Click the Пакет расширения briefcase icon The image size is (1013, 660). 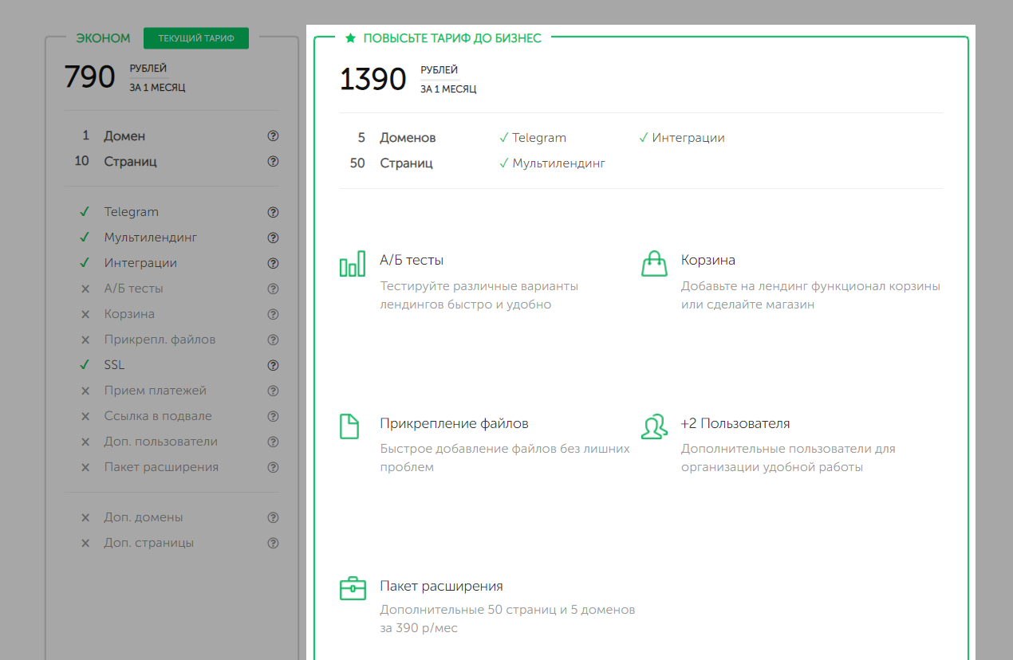click(x=352, y=589)
